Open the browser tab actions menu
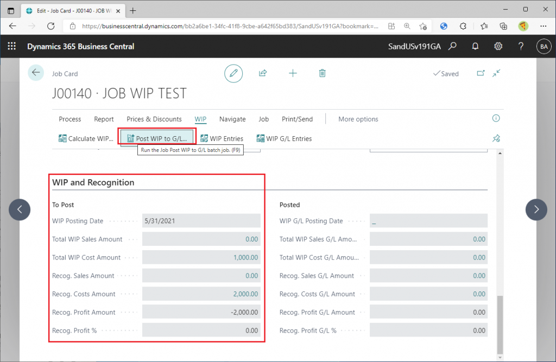This screenshot has width=556, height=362. click(x=11, y=11)
